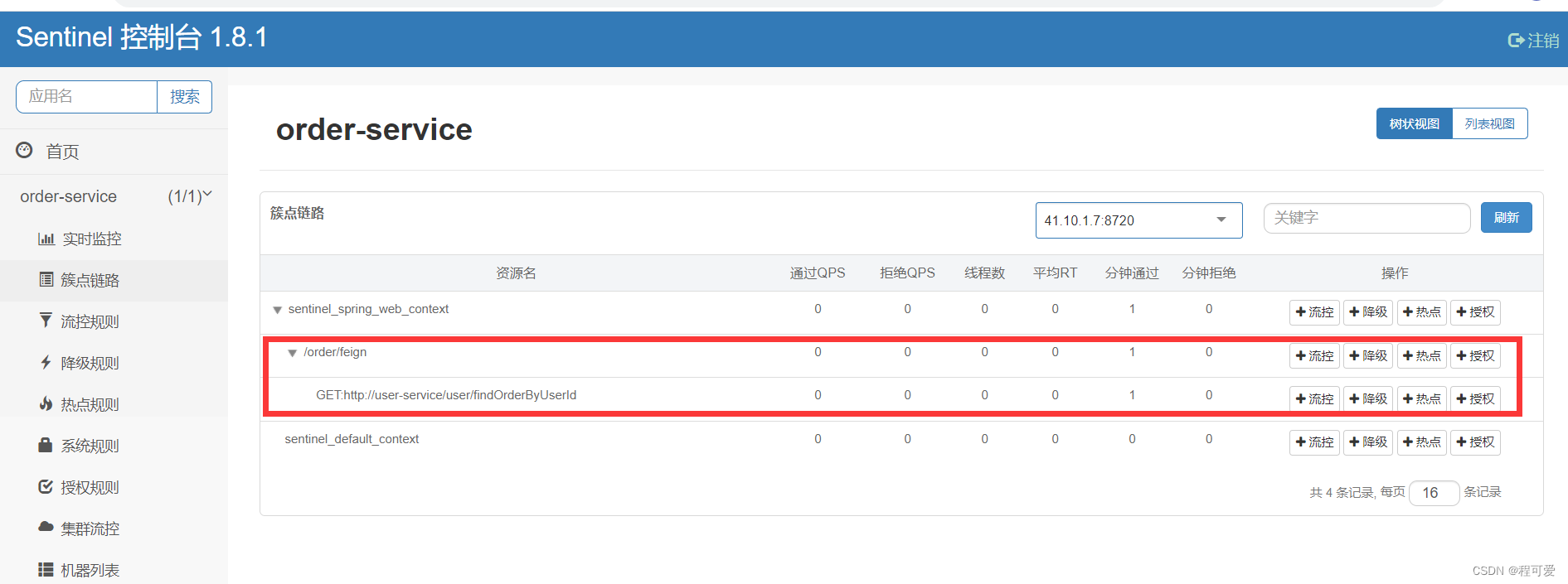Viewport: 1568px width, 584px height.
Task: Click the table list icon for 机器列表
Action: (x=46, y=569)
